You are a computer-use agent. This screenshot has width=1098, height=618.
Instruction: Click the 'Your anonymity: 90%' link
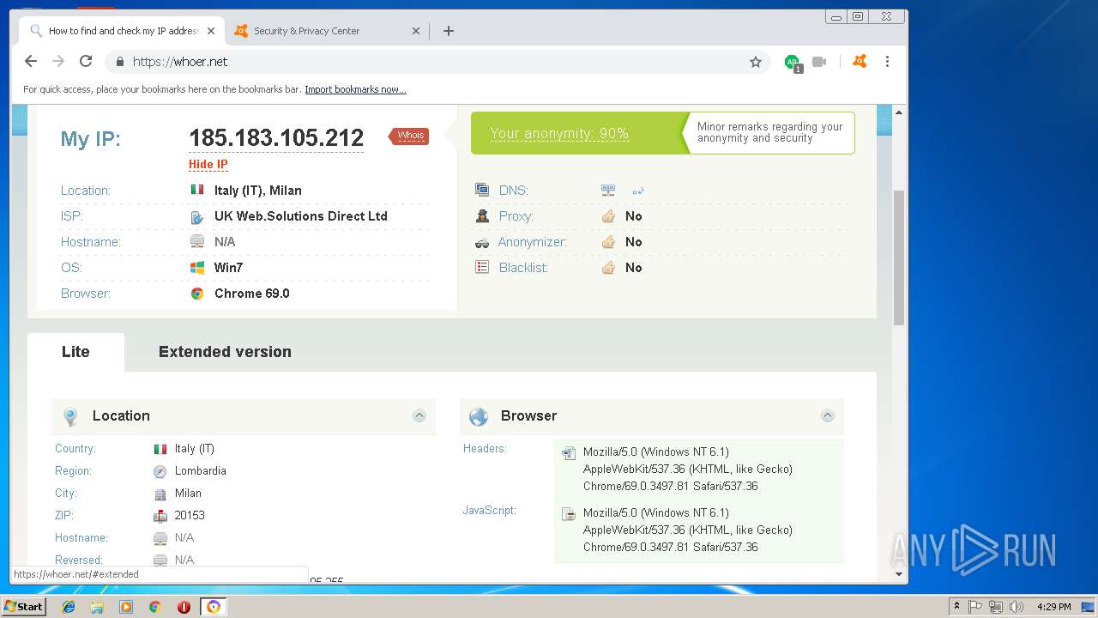559,134
